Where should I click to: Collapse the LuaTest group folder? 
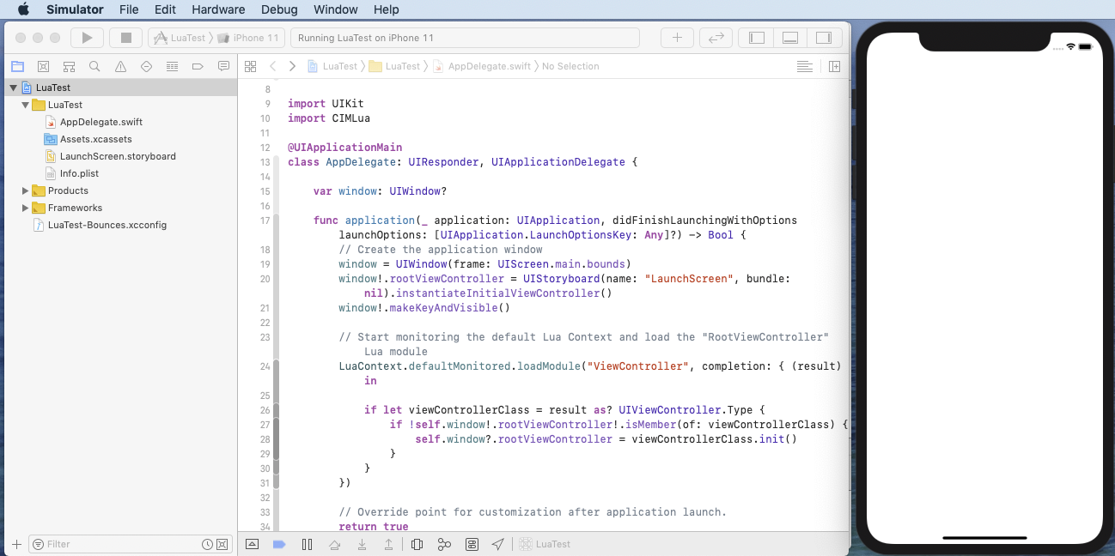25,105
